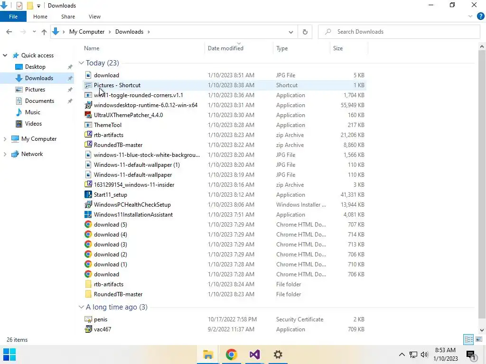Select Documents in Quick access
This screenshot has height=364, width=486.
39,101
